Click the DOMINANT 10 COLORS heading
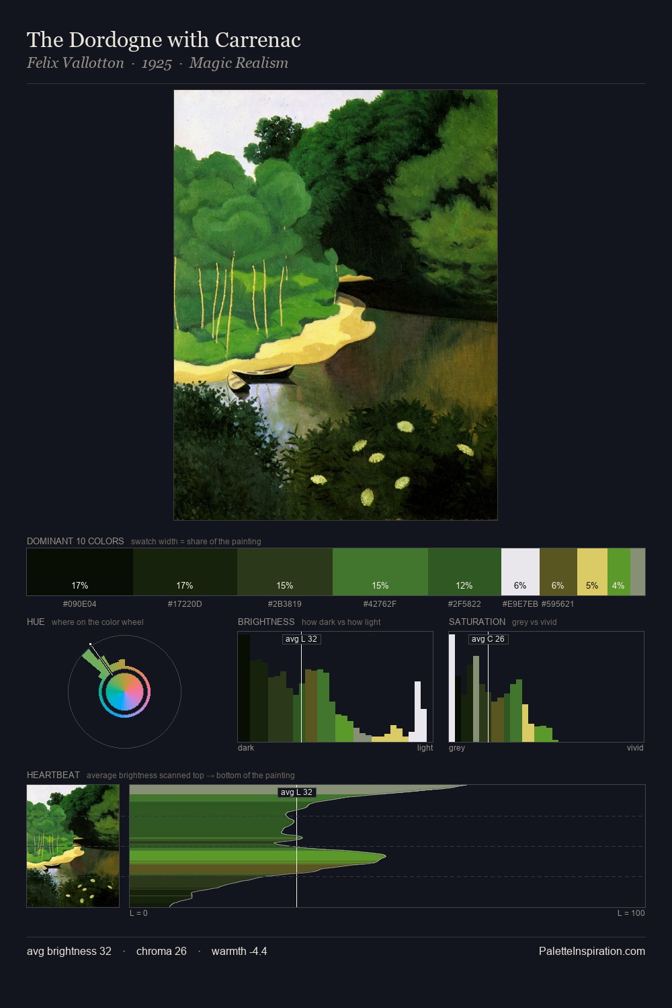Viewport: 672px width, 1008px height. (x=75, y=541)
